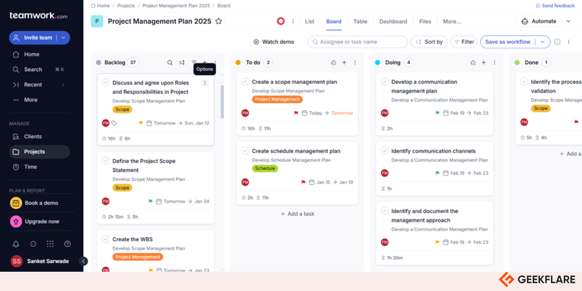Expand the Recent submenu chevron

click(x=63, y=85)
